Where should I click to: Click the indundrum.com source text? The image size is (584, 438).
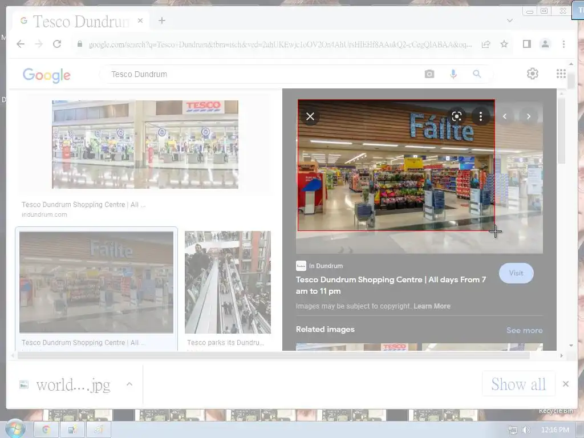44,214
